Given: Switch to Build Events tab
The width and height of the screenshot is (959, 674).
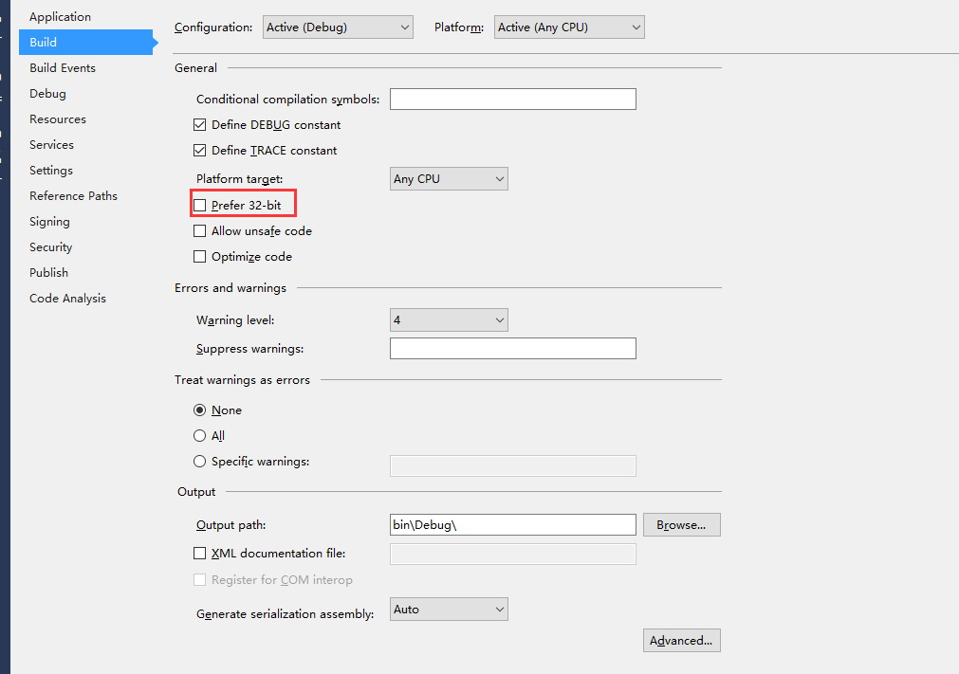Looking at the screenshot, I should point(63,68).
